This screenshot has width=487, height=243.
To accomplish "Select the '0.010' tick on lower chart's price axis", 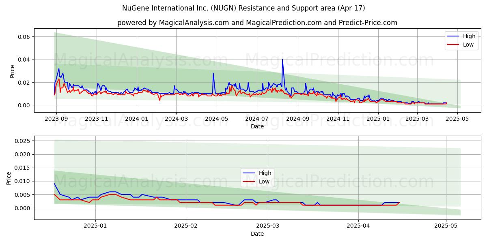I will (x=22, y=181).
